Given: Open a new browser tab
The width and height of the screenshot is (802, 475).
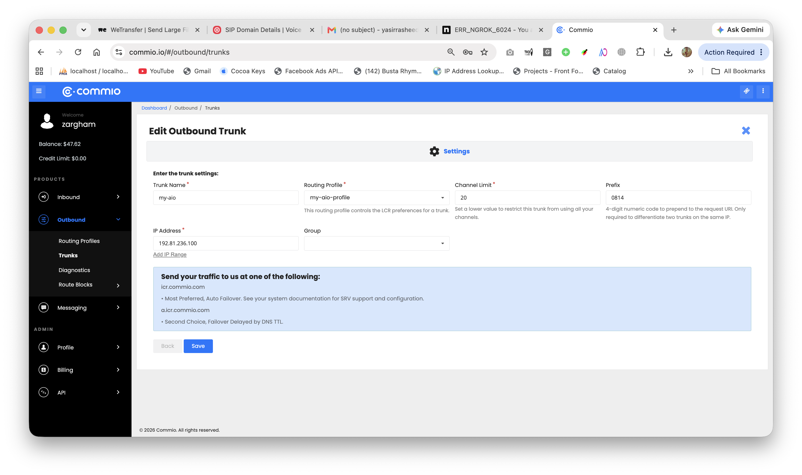Looking at the screenshot, I should point(673,30).
